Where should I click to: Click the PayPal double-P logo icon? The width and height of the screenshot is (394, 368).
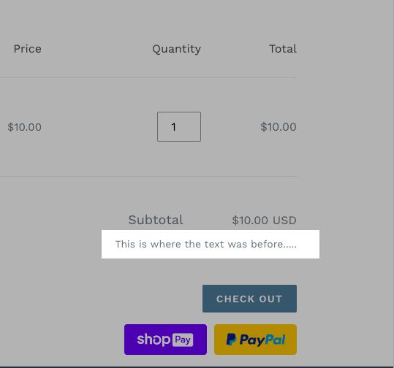click(231, 340)
